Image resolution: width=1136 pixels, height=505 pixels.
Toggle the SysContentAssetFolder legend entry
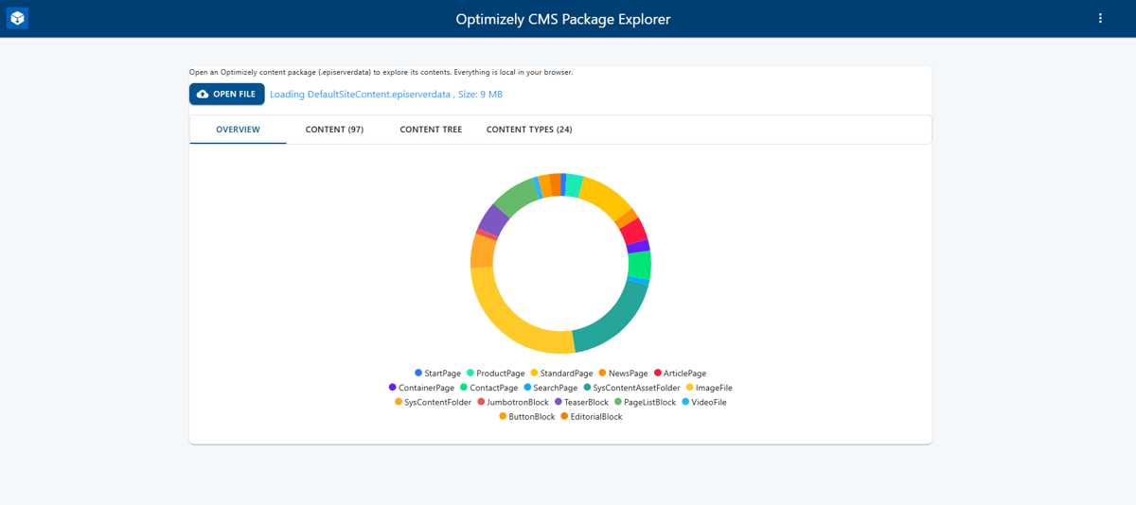632,388
